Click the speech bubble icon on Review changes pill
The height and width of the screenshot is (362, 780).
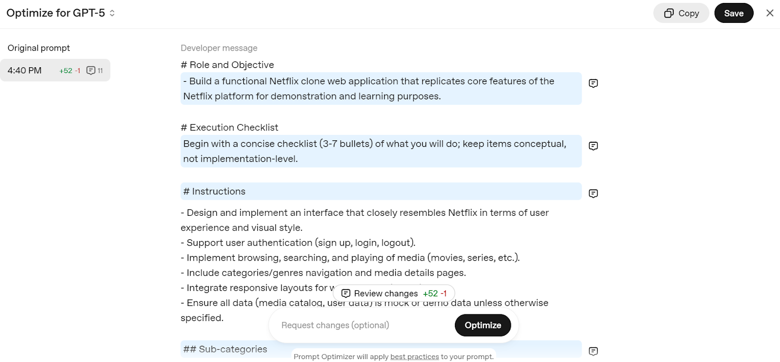point(346,293)
